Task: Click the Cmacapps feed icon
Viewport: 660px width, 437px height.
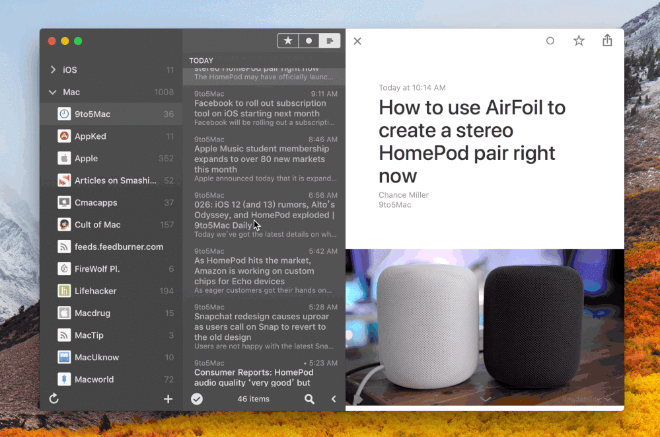Action: pyautogui.click(x=64, y=203)
